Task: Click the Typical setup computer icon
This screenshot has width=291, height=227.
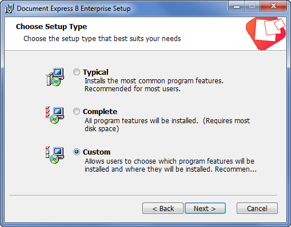Action: (x=55, y=77)
